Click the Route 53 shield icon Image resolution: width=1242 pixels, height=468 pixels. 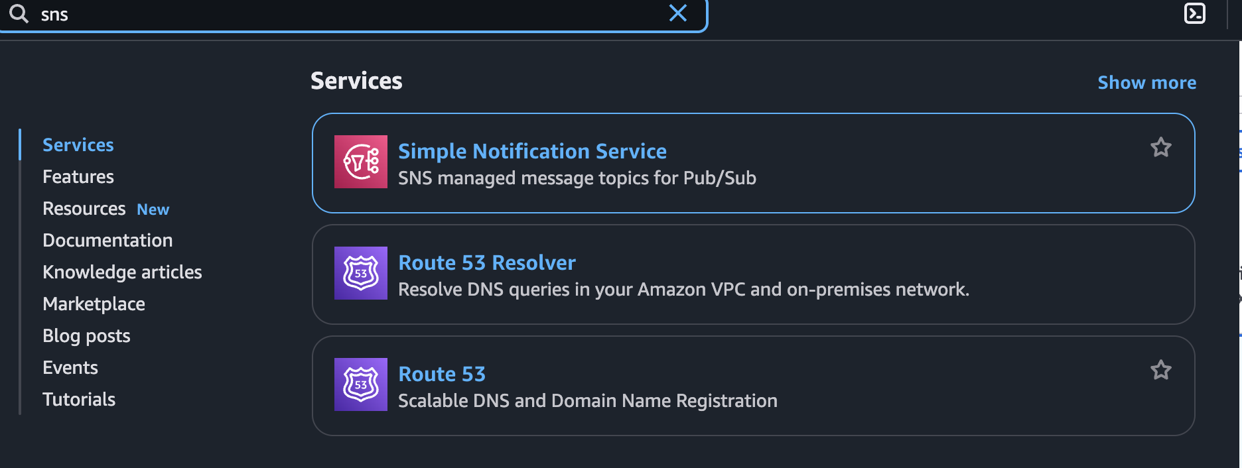coord(361,384)
